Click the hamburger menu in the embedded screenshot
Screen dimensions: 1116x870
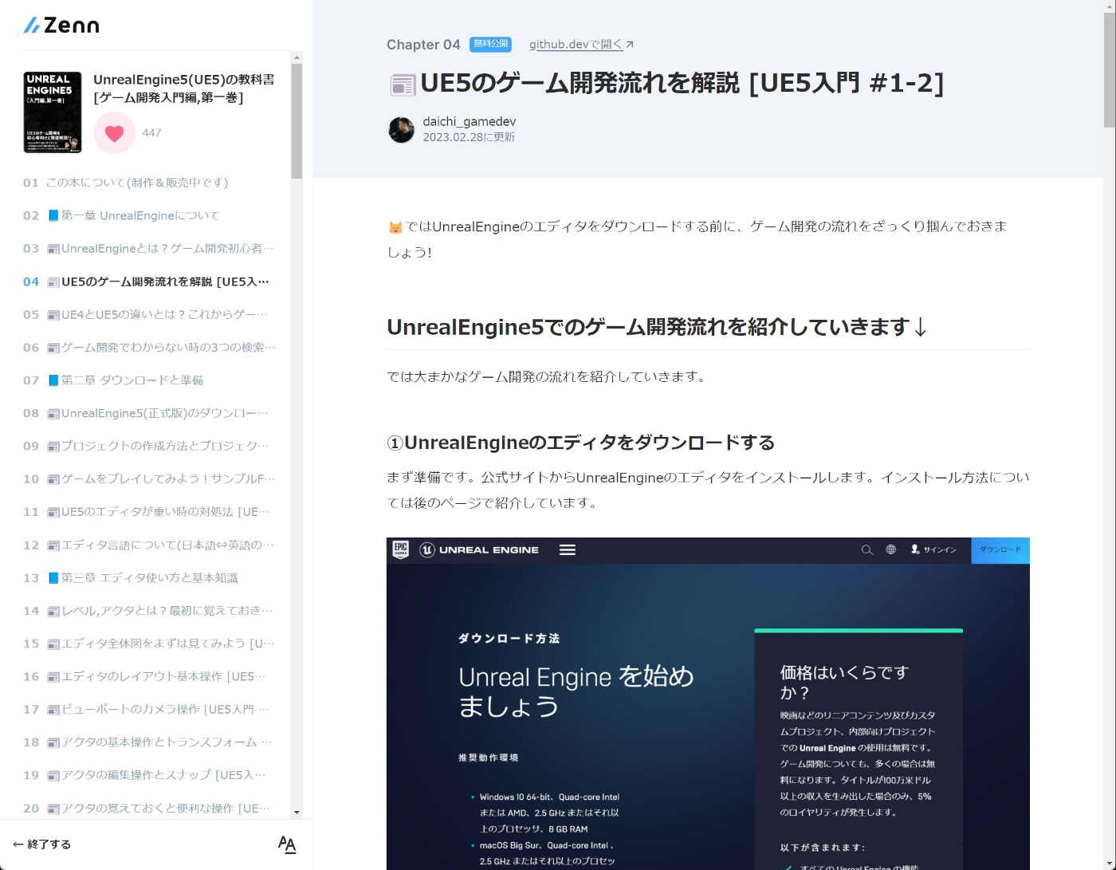[x=568, y=550]
